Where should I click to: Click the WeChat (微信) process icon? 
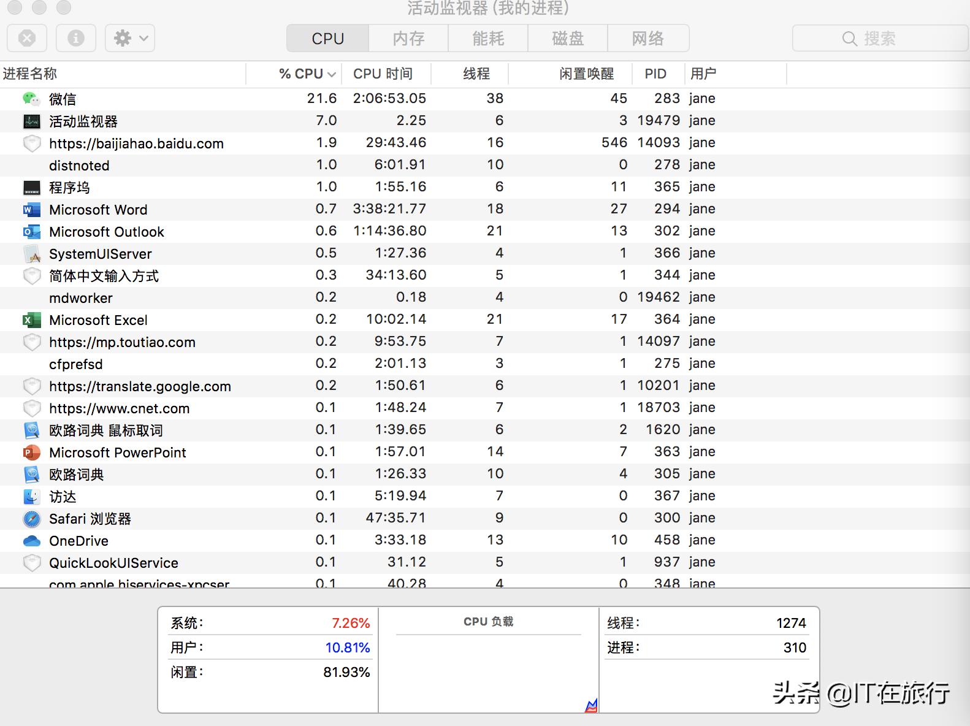coord(31,99)
